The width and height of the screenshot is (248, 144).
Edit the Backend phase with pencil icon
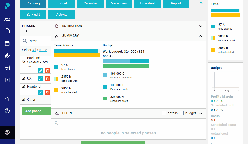[41, 71]
